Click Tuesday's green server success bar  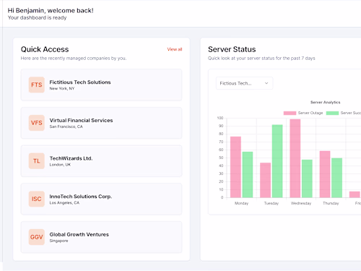pos(277,161)
